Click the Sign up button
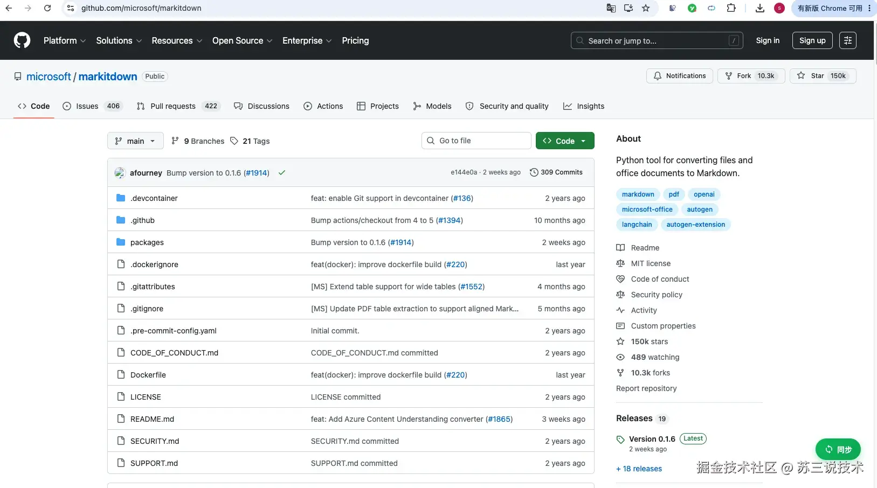This screenshot has width=877, height=488. tap(812, 40)
